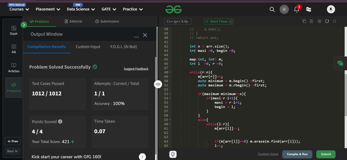Open notifications bell with 3 badge

point(297,9)
